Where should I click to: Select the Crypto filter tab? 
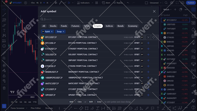pos(98,26)
